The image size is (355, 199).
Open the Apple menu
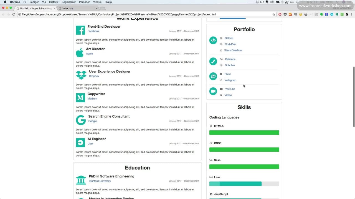pos(5,2)
